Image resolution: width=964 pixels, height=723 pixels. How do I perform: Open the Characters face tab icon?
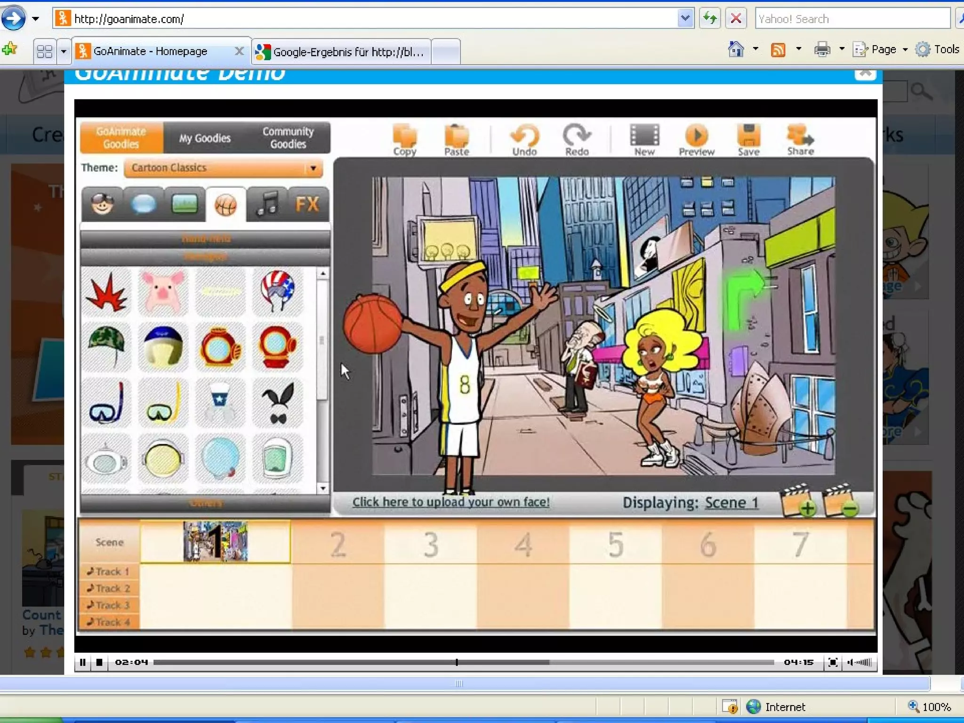pyautogui.click(x=102, y=204)
